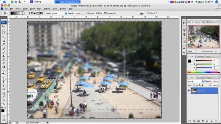Switch to the Swatches tab
Viewport: 221px width, 124px height.
200,56
